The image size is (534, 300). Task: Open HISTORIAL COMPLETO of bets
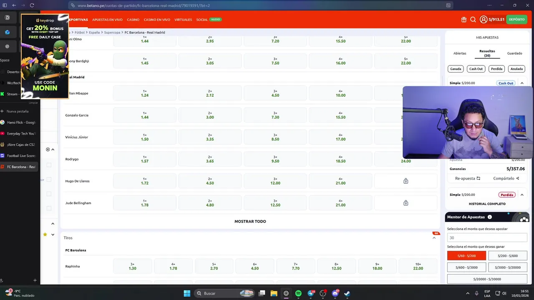[487, 204]
